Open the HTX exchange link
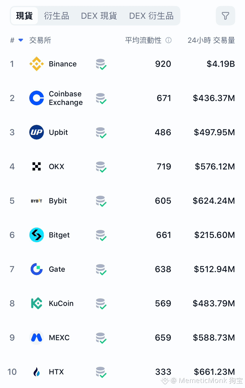 tap(56, 372)
